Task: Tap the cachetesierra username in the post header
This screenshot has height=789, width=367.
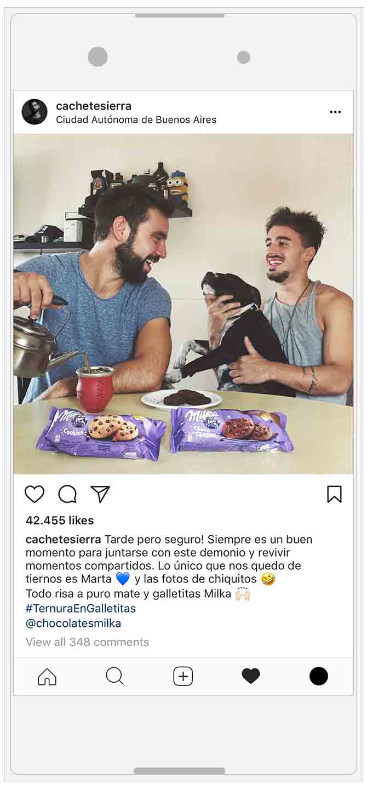Action: 94,106
